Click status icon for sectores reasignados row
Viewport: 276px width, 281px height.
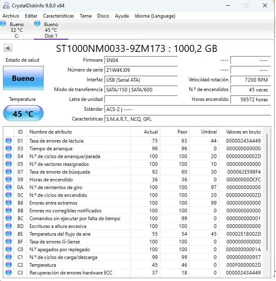tap(9, 164)
